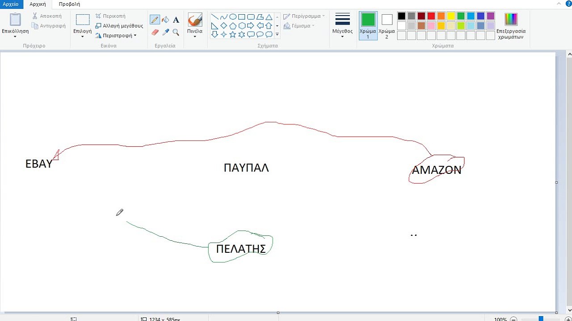Image resolution: width=572 pixels, height=321 pixels.
Task: Choose the Right triangle shape
Action: coord(215,25)
